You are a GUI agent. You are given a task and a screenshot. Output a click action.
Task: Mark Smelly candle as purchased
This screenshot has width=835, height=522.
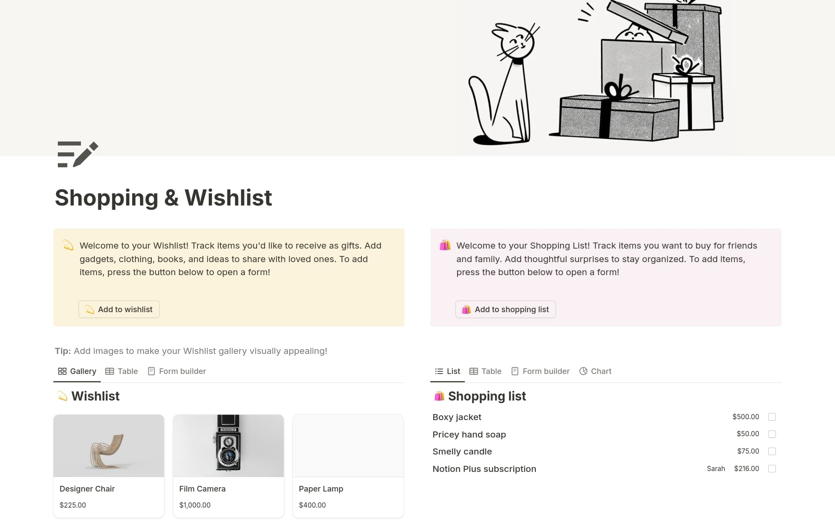[x=772, y=451]
